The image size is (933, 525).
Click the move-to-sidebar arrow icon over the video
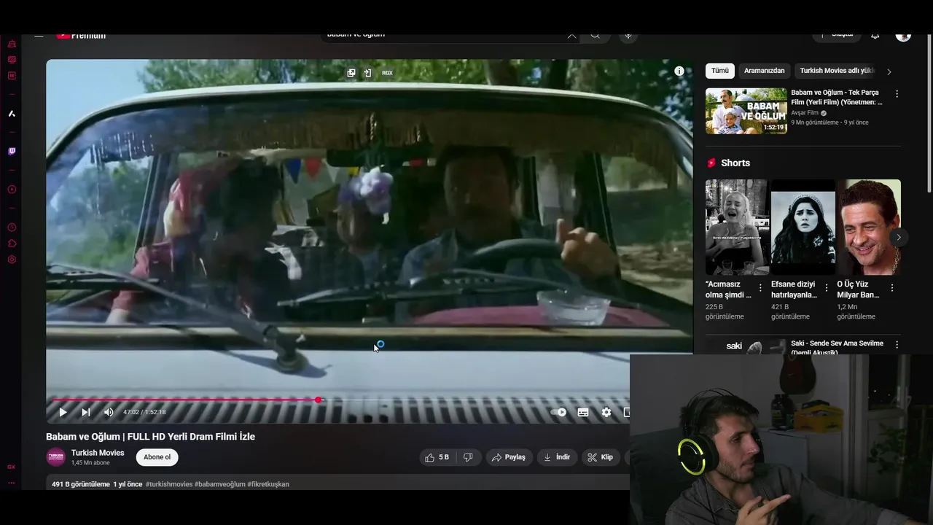click(367, 73)
